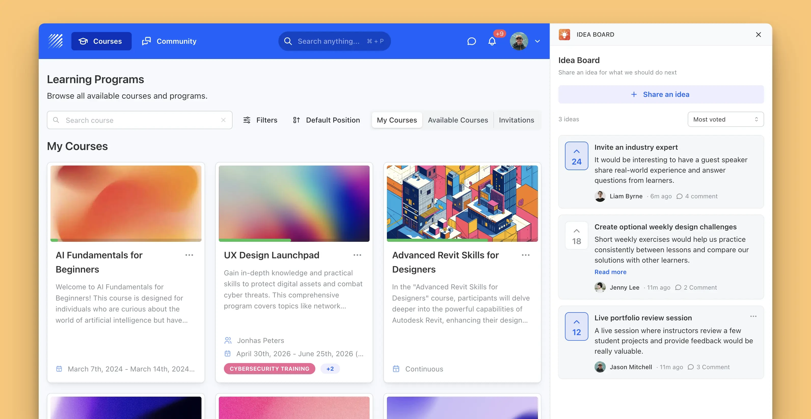Close the Idea Board panel
This screenshot has width=811, height=419.
(759, 35)
